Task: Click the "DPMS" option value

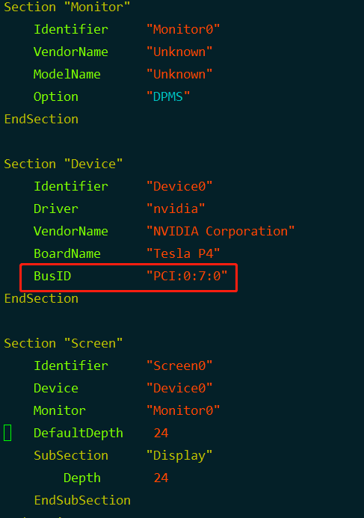Action: (x=168, y=96)
